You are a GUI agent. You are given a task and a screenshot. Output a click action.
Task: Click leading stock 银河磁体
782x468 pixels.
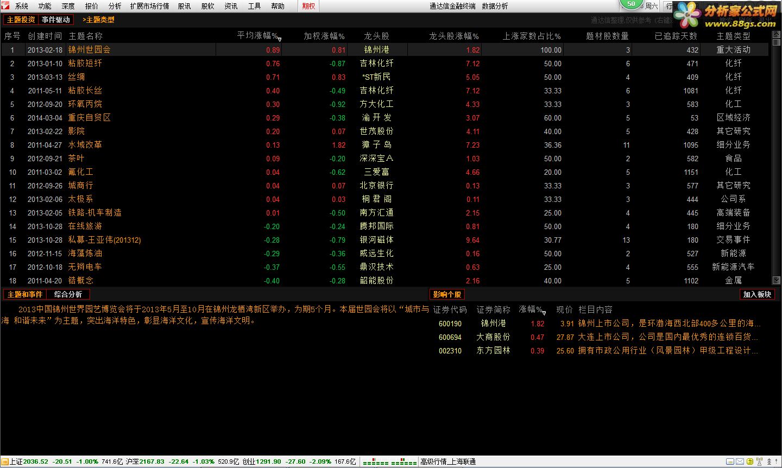pos(377,240)
